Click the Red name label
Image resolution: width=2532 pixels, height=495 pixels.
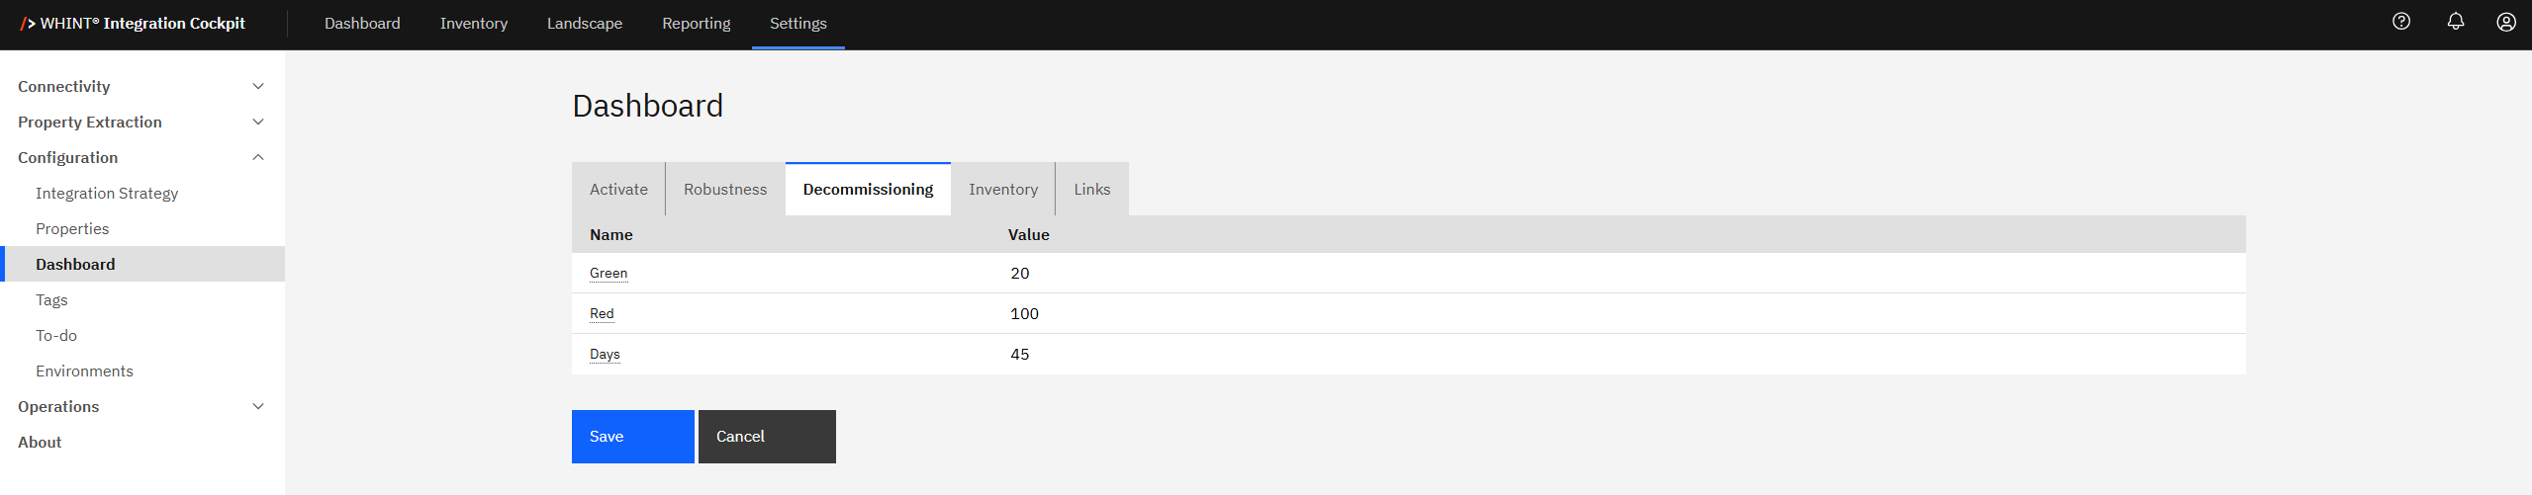click(602, 314)
